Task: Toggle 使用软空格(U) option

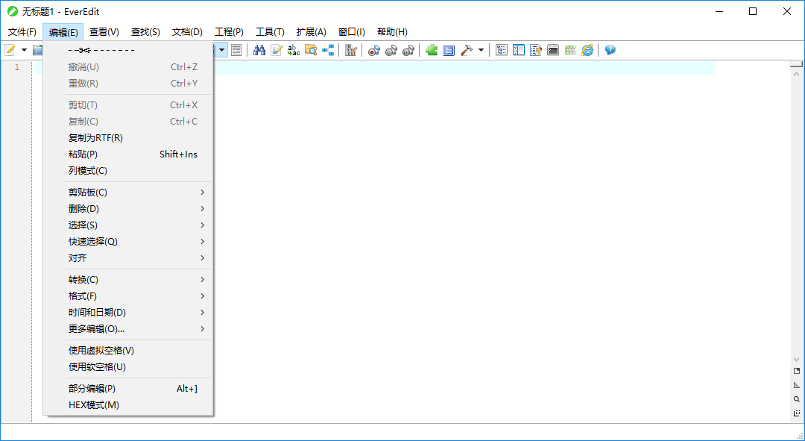Action: coord(128,367)
